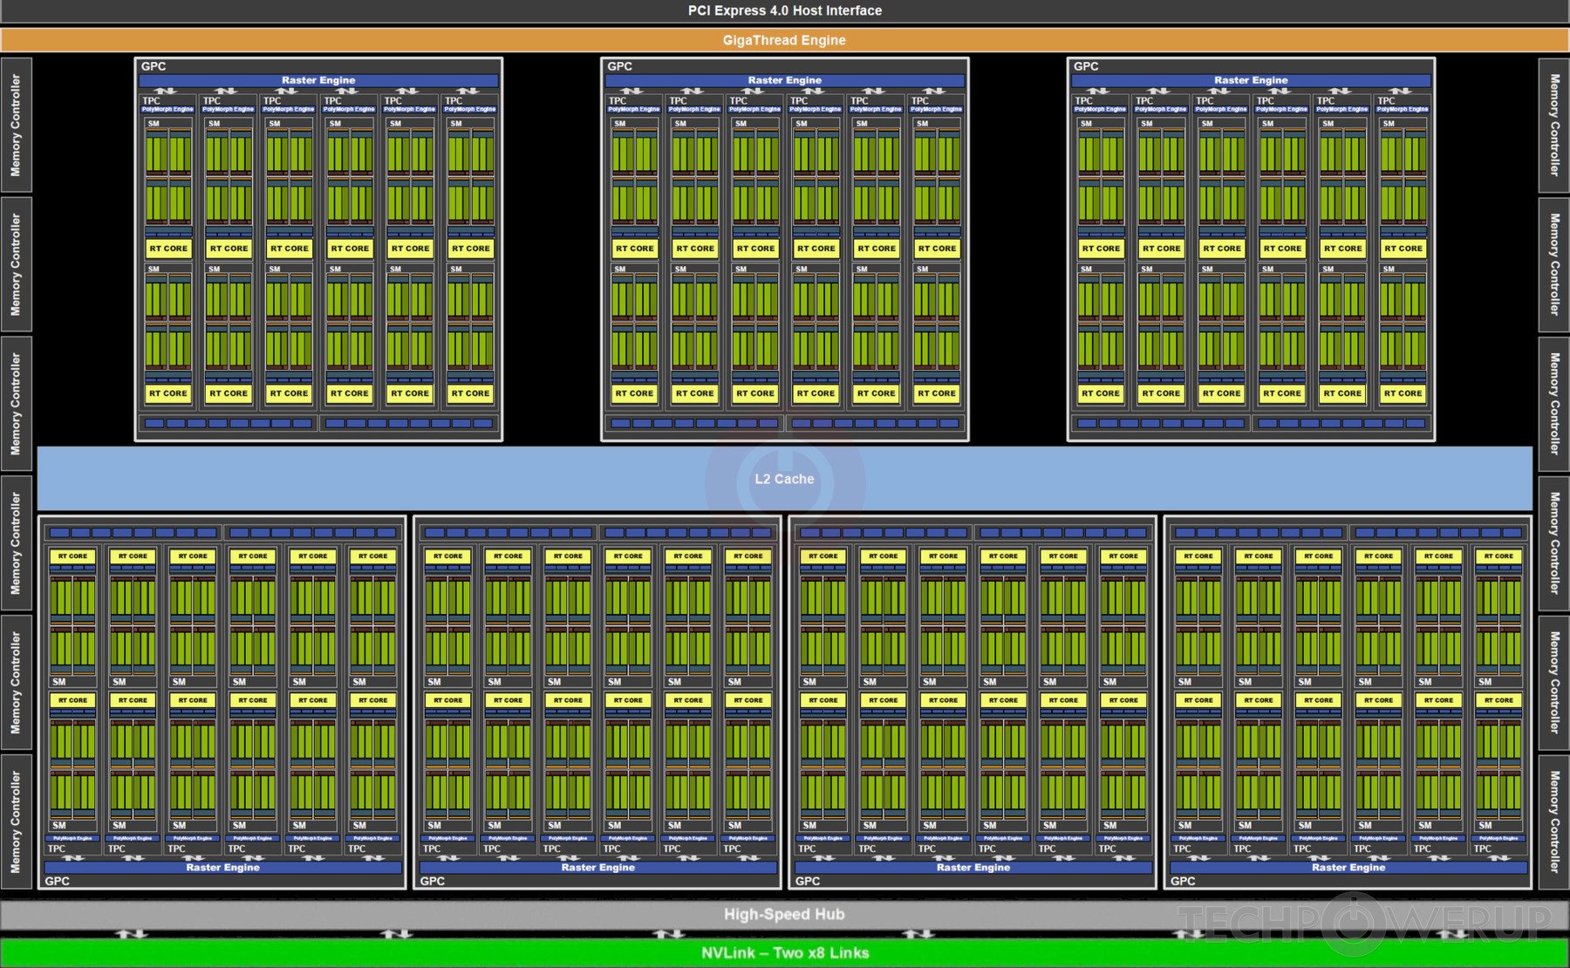Click rightmost arrow icon between Hub and NVLink
This screenshot has height=968, width=1570.
point(1451,934)
